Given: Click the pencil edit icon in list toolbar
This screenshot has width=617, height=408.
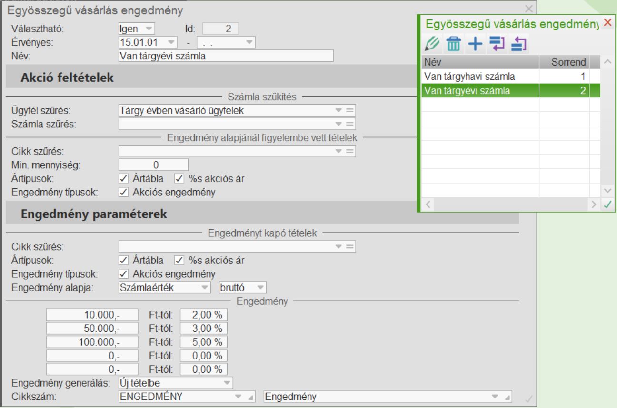Looking at the screenshot, I should pyautogui.click(x=432, y=43).
